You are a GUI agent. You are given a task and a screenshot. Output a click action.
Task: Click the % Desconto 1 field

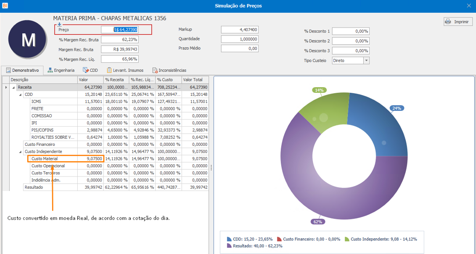(351, 31)
